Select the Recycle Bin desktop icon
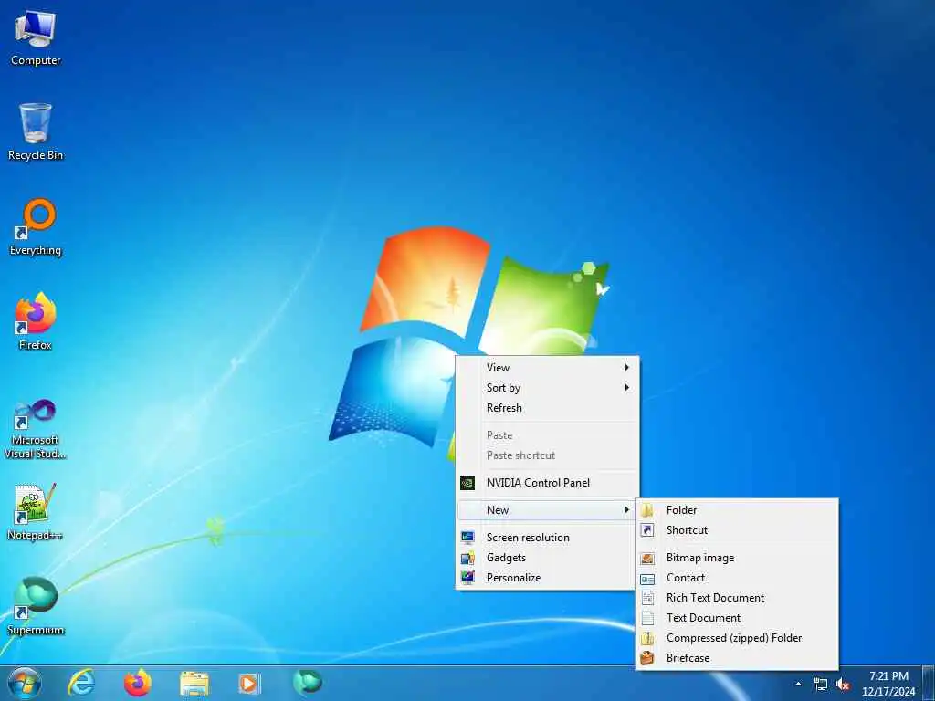The width and height of the screenshot is (935, 701). (36, 131)
